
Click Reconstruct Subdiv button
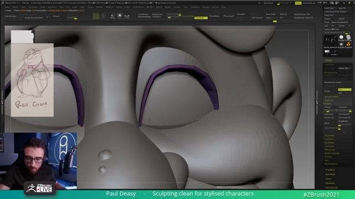333,82
